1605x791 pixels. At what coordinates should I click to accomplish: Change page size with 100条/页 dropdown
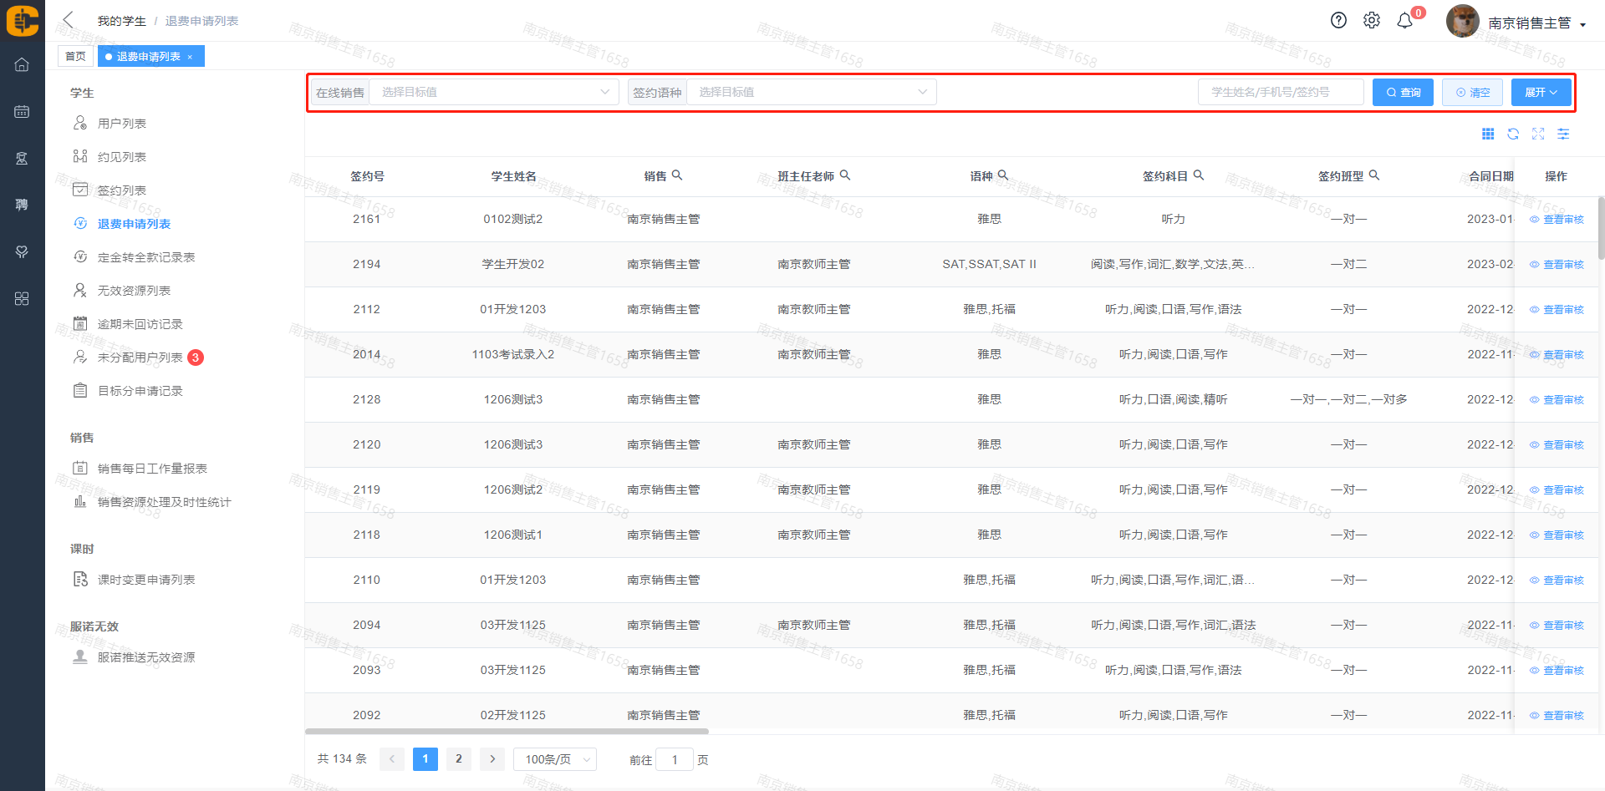(555, 759)
